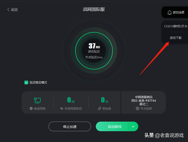Click the green 启动游戏 button
Screen dimensions: 188x142
(x=112, y=127)
